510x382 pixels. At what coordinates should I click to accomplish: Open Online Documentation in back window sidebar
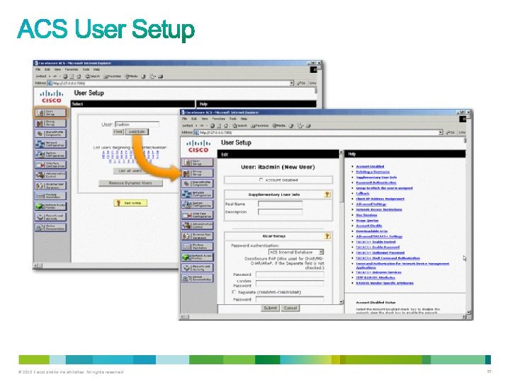(x=51, y=227)
